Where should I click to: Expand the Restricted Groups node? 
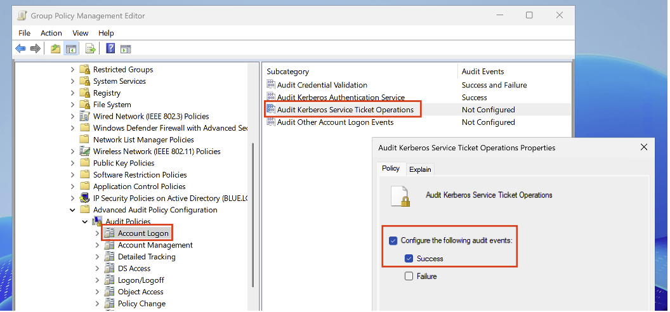(x=73, y=70)
